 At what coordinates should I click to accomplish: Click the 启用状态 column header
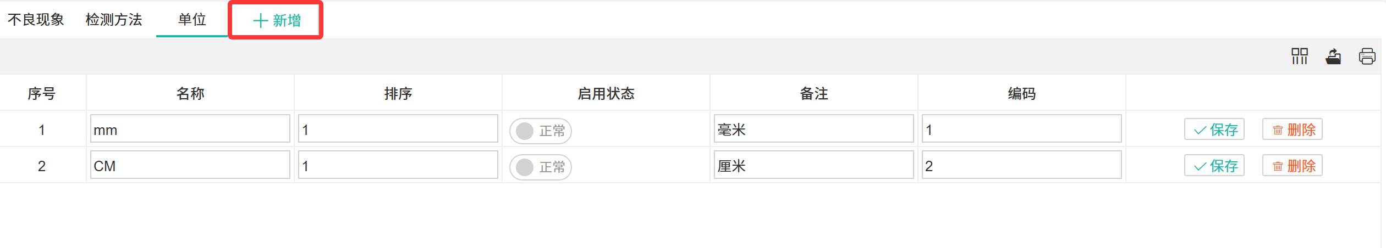[x=606, y=94]
